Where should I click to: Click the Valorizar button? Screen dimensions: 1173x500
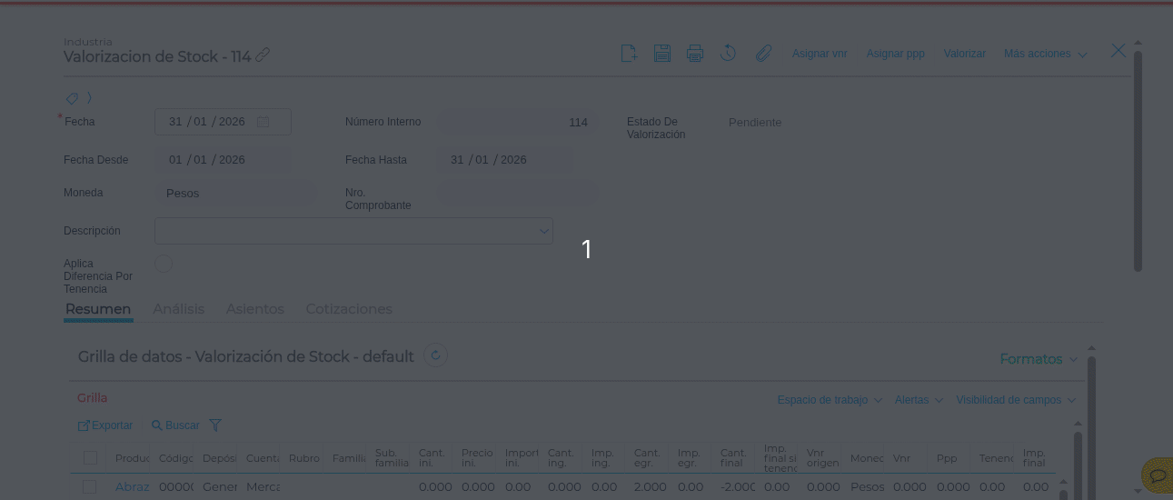964,55
